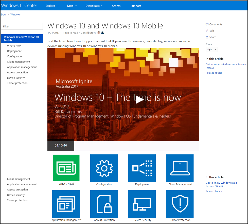Click the Edit label
The image size is (248, 224).
(x=212, y=31)
